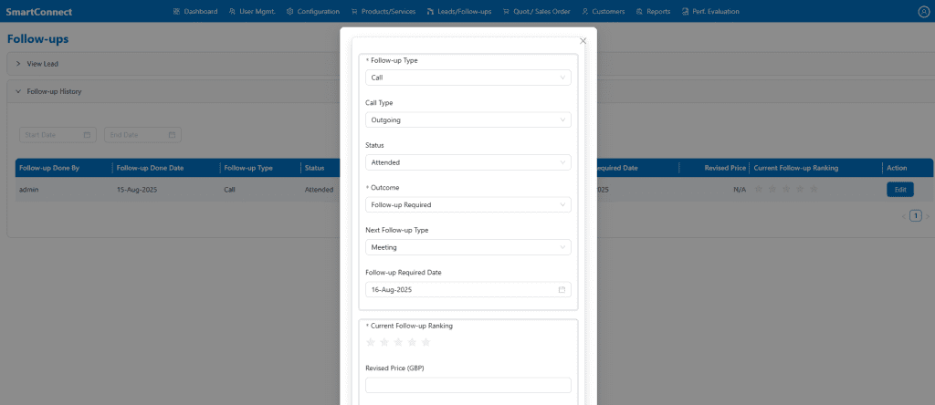Open the Follow-up Type dropdown
Image resolution: width=935 pixels, height=405 pixels.
tap(467, 78)
